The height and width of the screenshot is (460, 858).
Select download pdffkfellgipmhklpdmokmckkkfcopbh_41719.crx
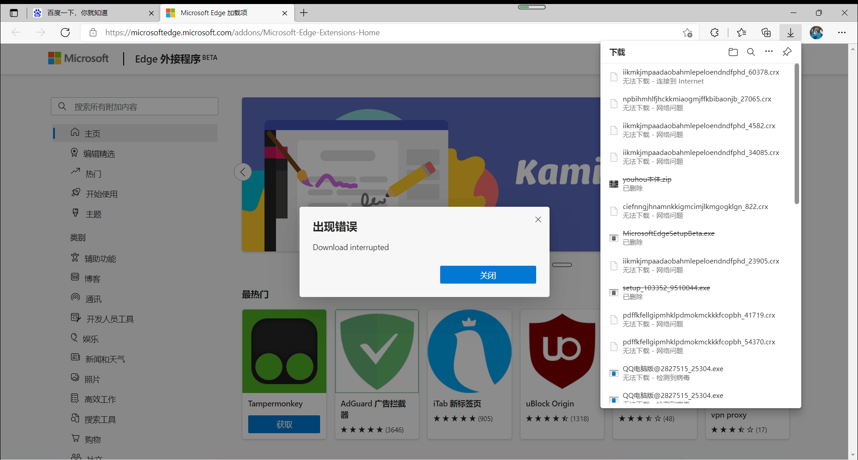pyautogui.click(x=698, y=319)
